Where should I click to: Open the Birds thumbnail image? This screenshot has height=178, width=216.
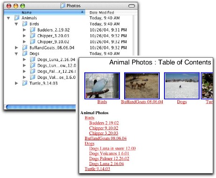[102, 85]
